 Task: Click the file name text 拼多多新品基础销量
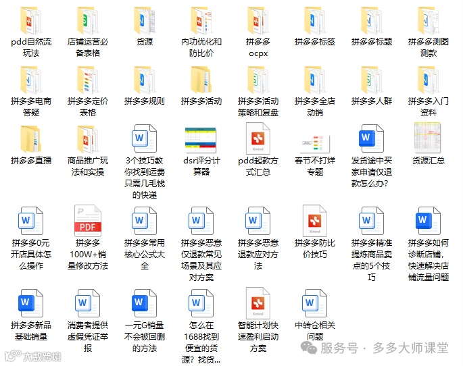pyautogui.click(x=31, y=331)
